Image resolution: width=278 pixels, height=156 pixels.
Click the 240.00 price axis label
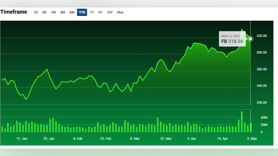click(x=262, y=103)
